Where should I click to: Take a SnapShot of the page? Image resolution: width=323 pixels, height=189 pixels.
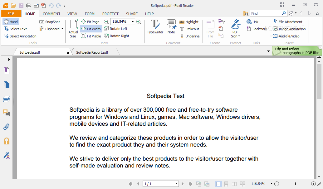[50, 22]
